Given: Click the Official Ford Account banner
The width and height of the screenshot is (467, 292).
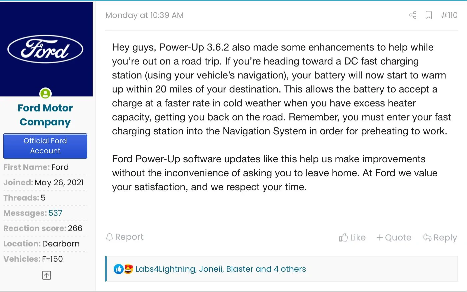Looking at the screenshot, I should (45, 146).
